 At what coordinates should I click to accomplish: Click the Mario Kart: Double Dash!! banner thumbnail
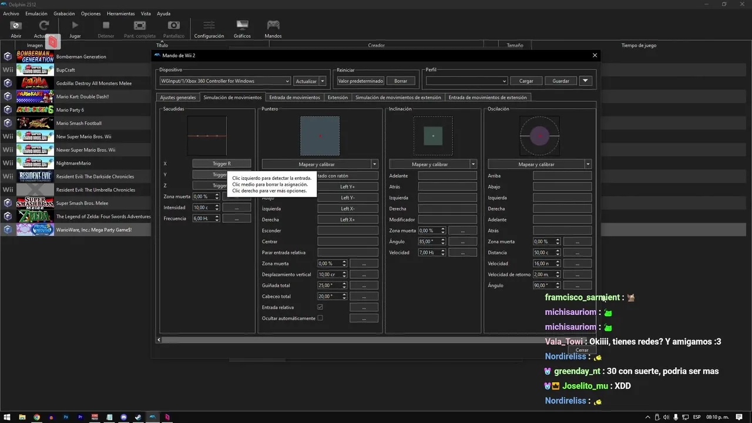35,96
